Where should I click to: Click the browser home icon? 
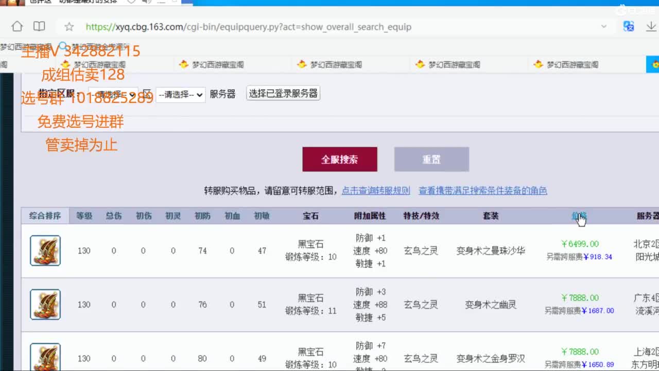pos(17,26)
